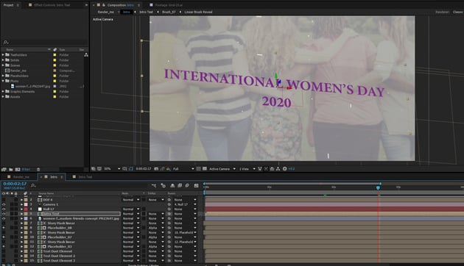
Task: Open the Intro Text timeline tab
Action: [x=85, y=177]
